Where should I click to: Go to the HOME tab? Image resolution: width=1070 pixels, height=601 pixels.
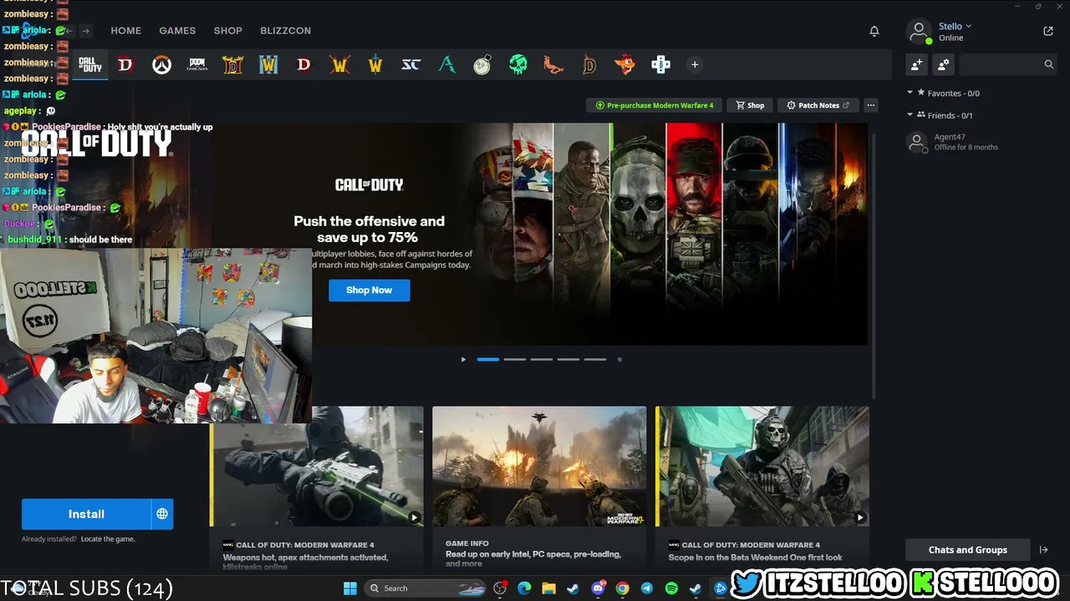(x=126, y=31)
